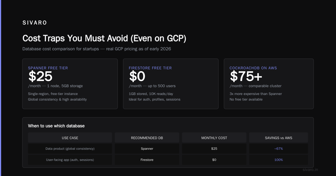Click "/month — 1 node, 5GB storage" text
The width and height of the screenshot is (336, 176).
55,86
